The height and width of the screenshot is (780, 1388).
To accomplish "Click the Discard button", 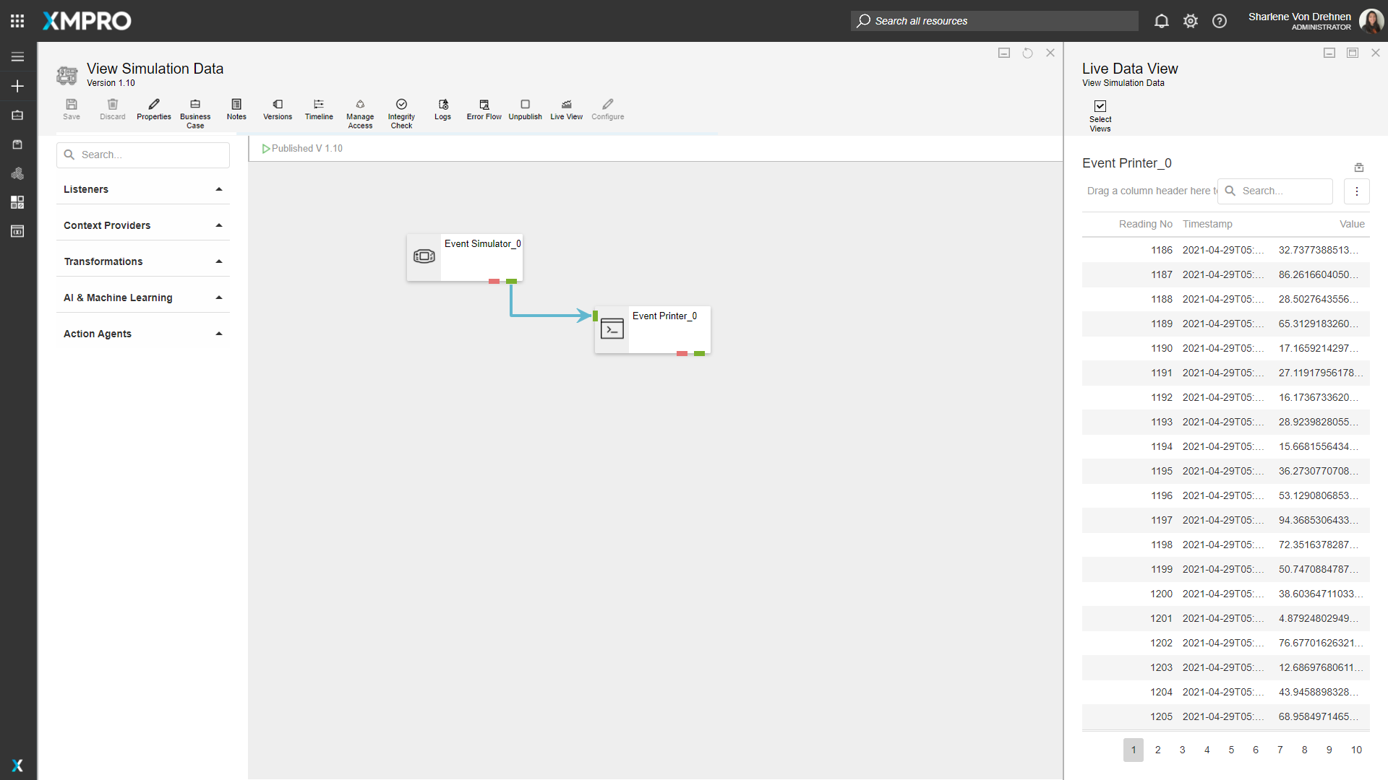I will click(x=112, y=109).
